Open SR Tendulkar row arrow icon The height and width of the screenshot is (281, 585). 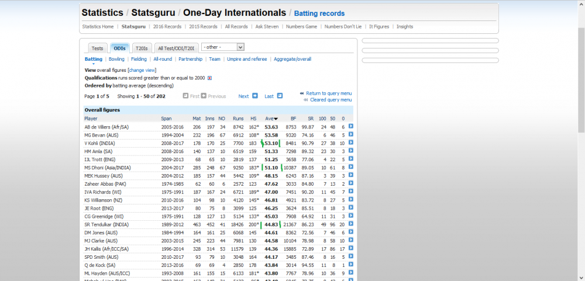(350, 224)
